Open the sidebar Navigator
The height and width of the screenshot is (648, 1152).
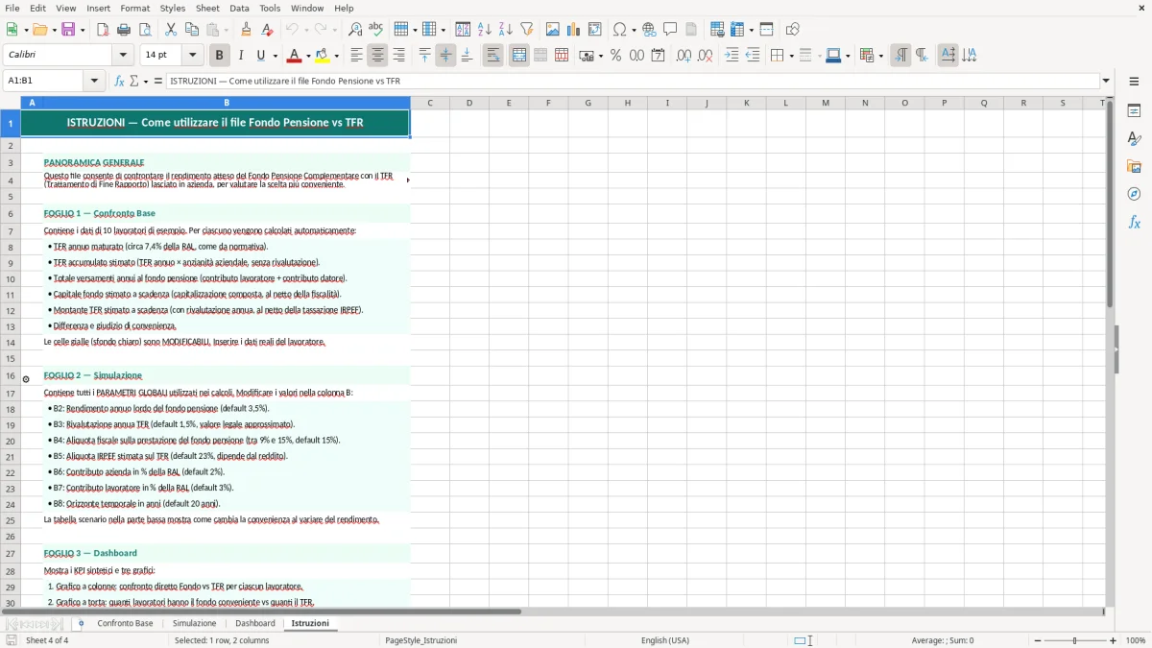coord(1134,194)
